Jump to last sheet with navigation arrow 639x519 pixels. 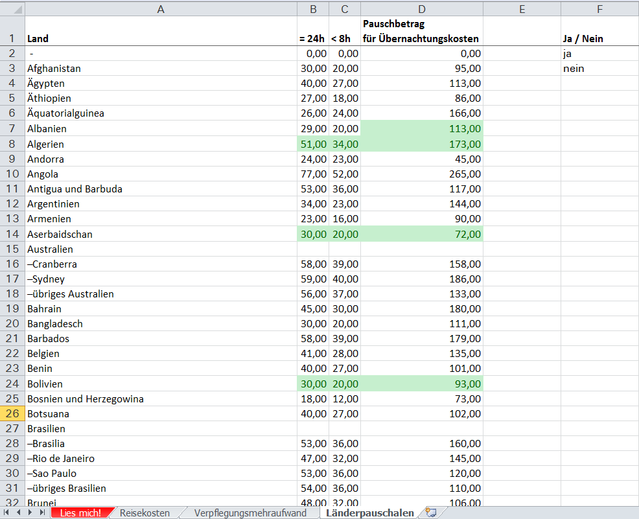coord(42,513)
